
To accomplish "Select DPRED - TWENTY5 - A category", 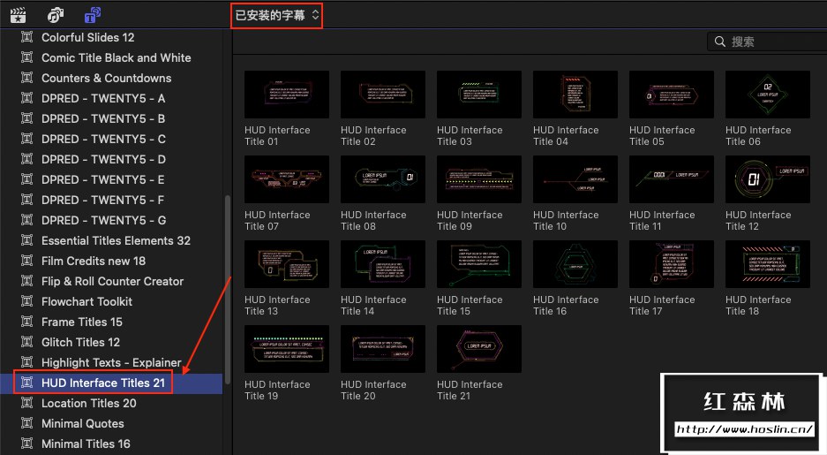I will [103, 98].
